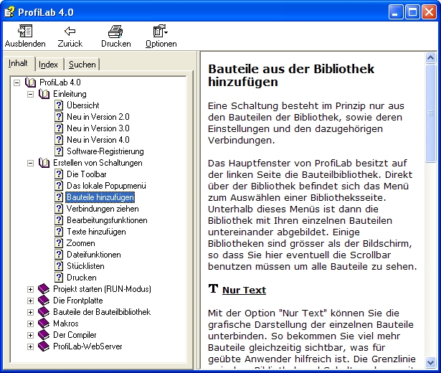Viewport: 441px width, 373px height.
Task: Print the topic using Drucken icon
Action: tap(115, 32)
